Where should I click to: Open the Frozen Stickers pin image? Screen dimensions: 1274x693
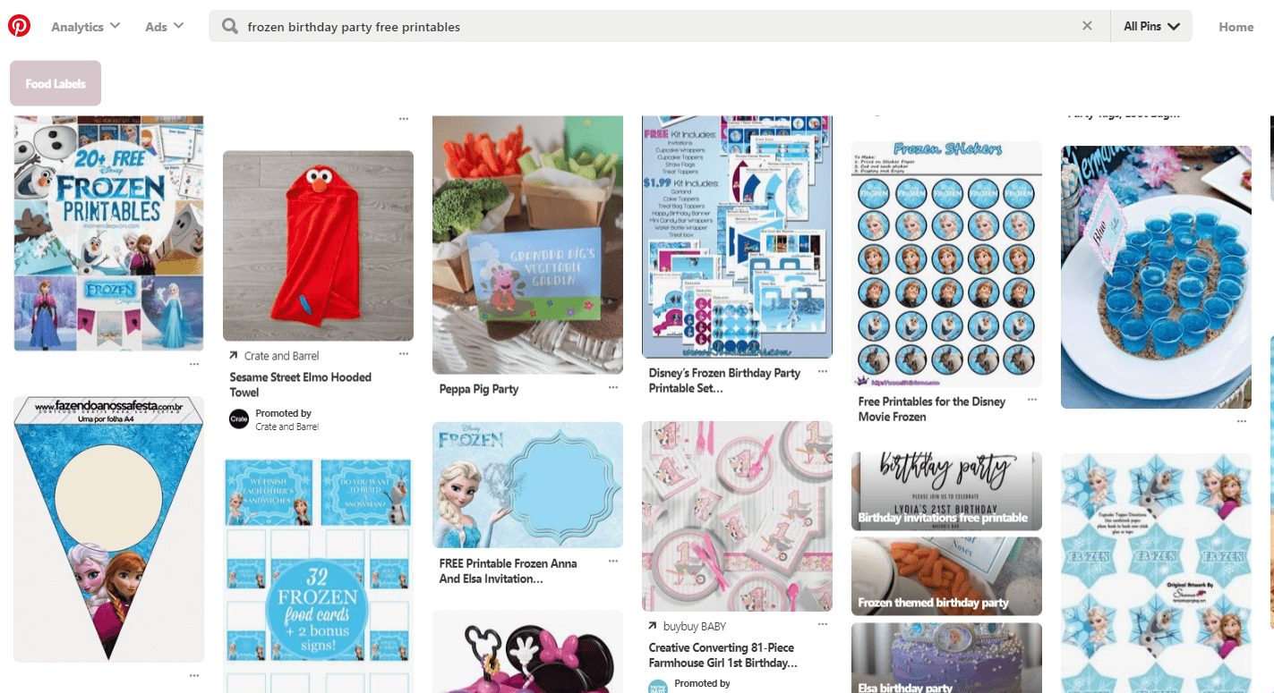pos(946,264)
